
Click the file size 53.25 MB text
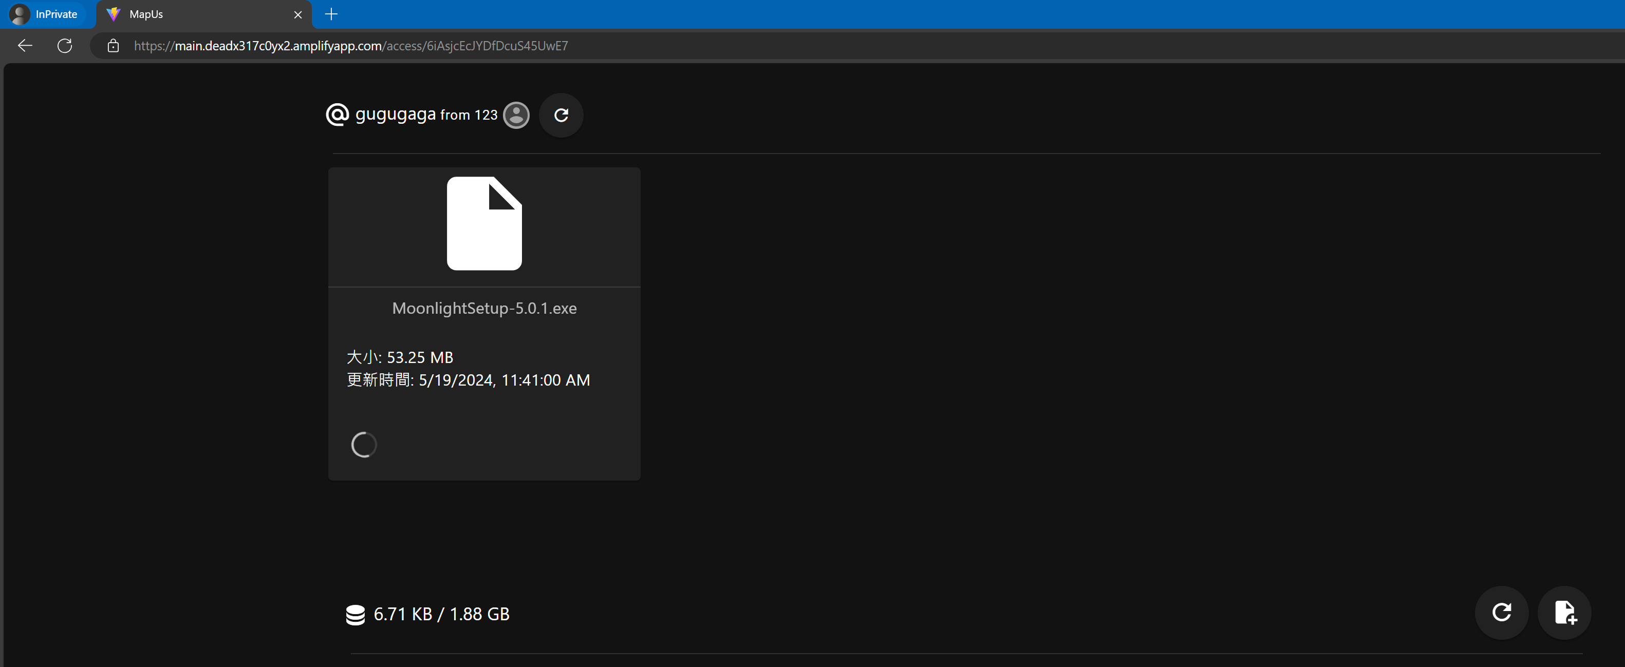point(420,357)
